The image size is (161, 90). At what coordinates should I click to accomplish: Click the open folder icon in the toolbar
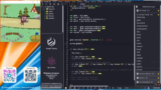(x=46, y=4)
